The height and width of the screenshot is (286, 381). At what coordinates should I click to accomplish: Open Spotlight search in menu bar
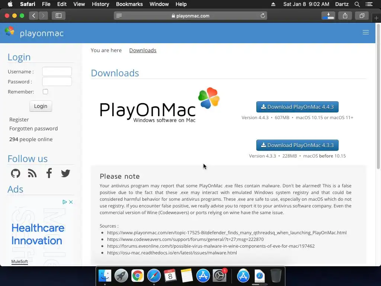(357, 4)
